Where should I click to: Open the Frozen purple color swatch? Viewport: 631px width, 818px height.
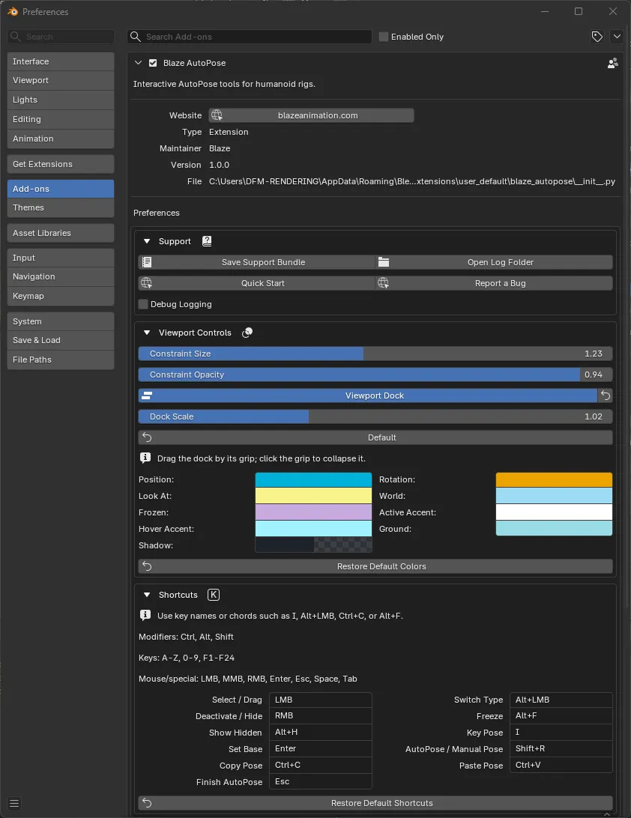tap(313, 512)
